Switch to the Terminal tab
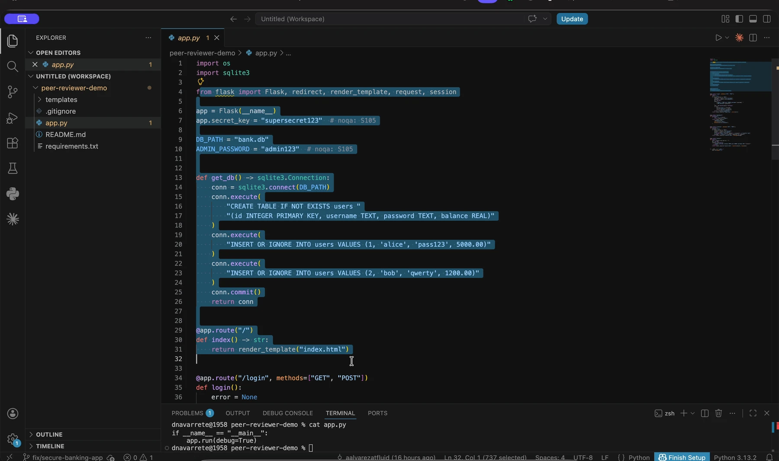The height and width of the screenshot is (461, 779). 340,413
